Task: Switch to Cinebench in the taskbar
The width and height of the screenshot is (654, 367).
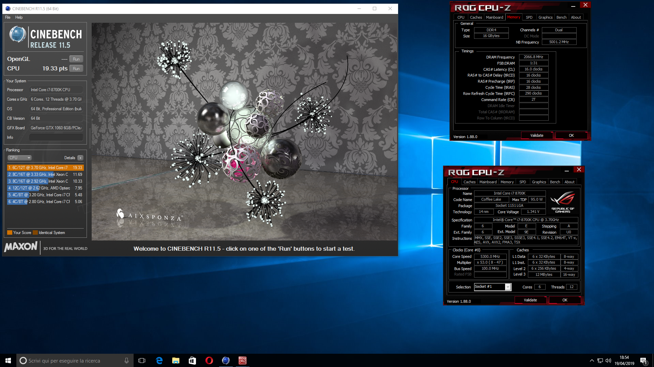Action: pos(226,361)
